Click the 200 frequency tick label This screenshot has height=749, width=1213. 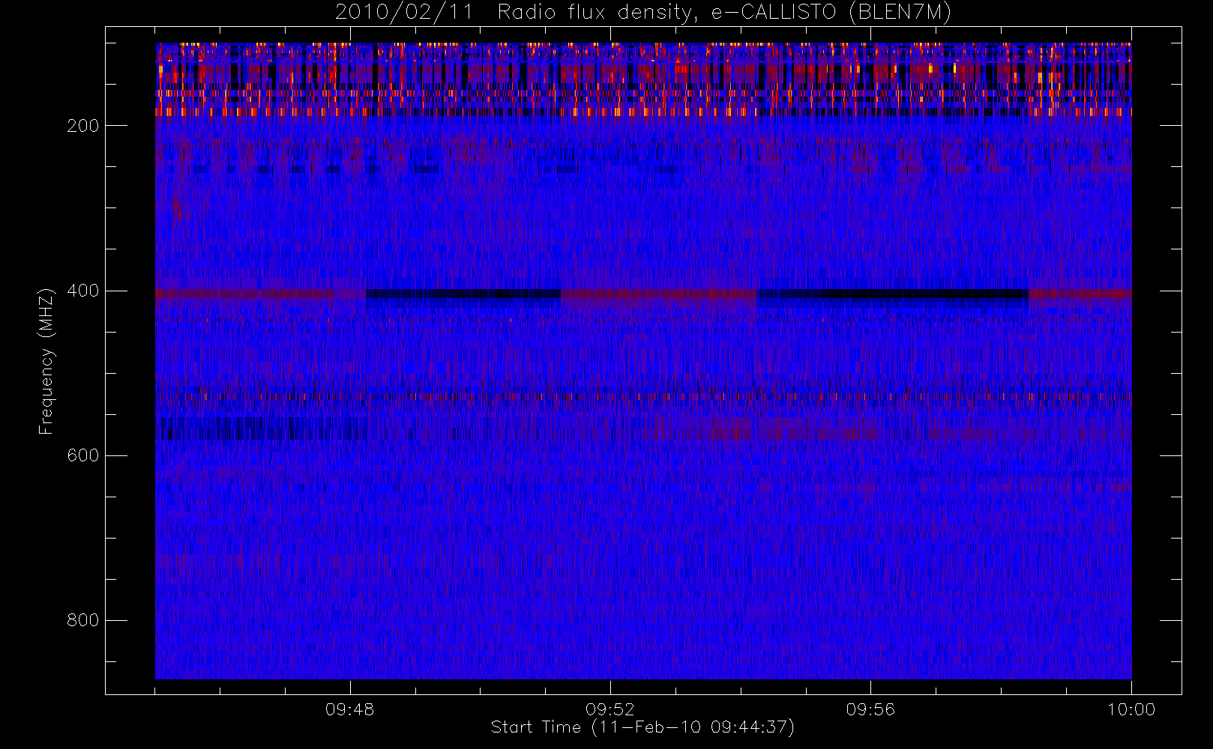pos(83,126)
